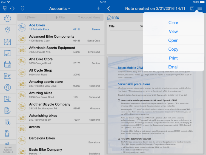This screenshot has width=206, height=155.
Task: Open the phone calls sidebar icon
Action: [8, 99]
